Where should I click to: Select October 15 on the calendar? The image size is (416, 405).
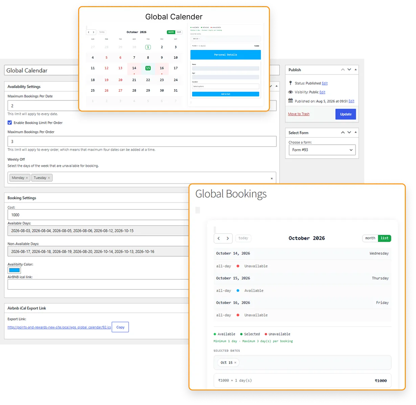pyautogui.click(x=148, y=68)
